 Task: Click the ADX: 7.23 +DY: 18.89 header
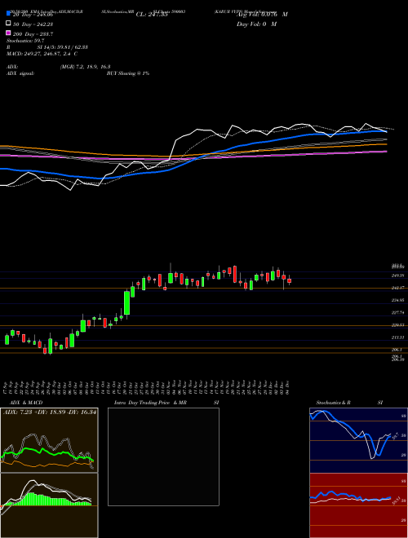click(x=50, y=412)
